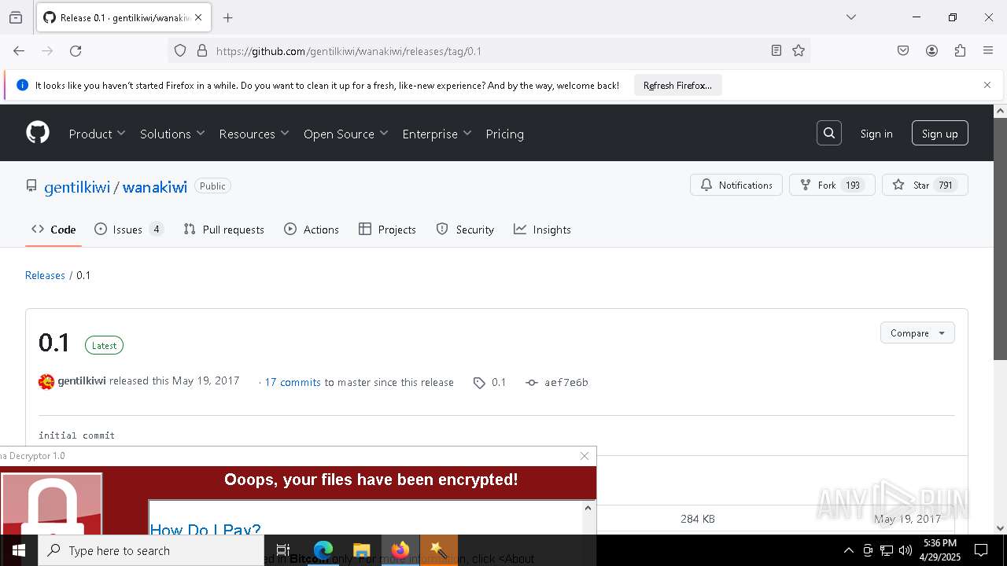
Task: Switch to the Issues tab
Action: click(x=129, y=230)
